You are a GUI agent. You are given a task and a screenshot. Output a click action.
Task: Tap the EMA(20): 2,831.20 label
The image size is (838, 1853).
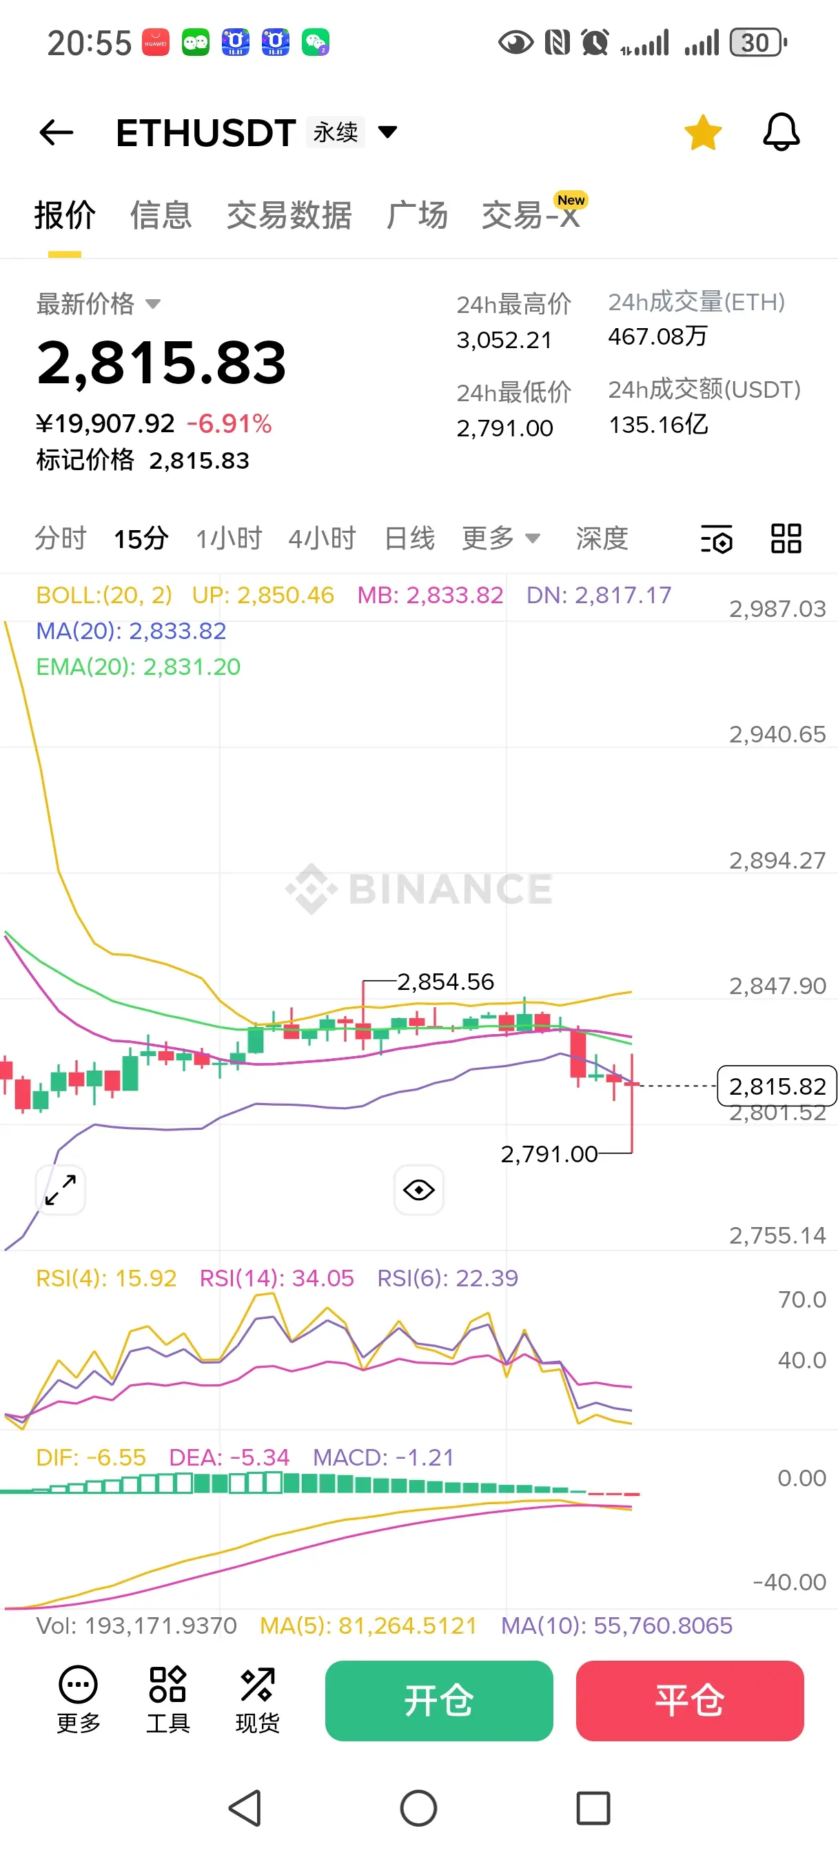tap(138, 667)
